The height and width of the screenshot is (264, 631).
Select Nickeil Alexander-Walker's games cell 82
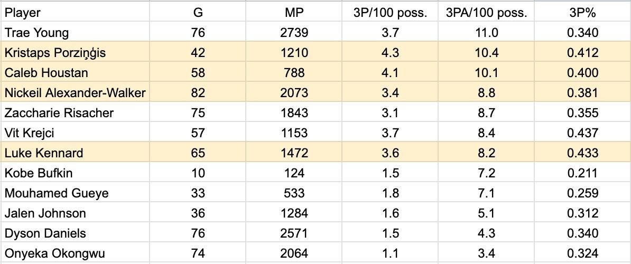point(198,92)
